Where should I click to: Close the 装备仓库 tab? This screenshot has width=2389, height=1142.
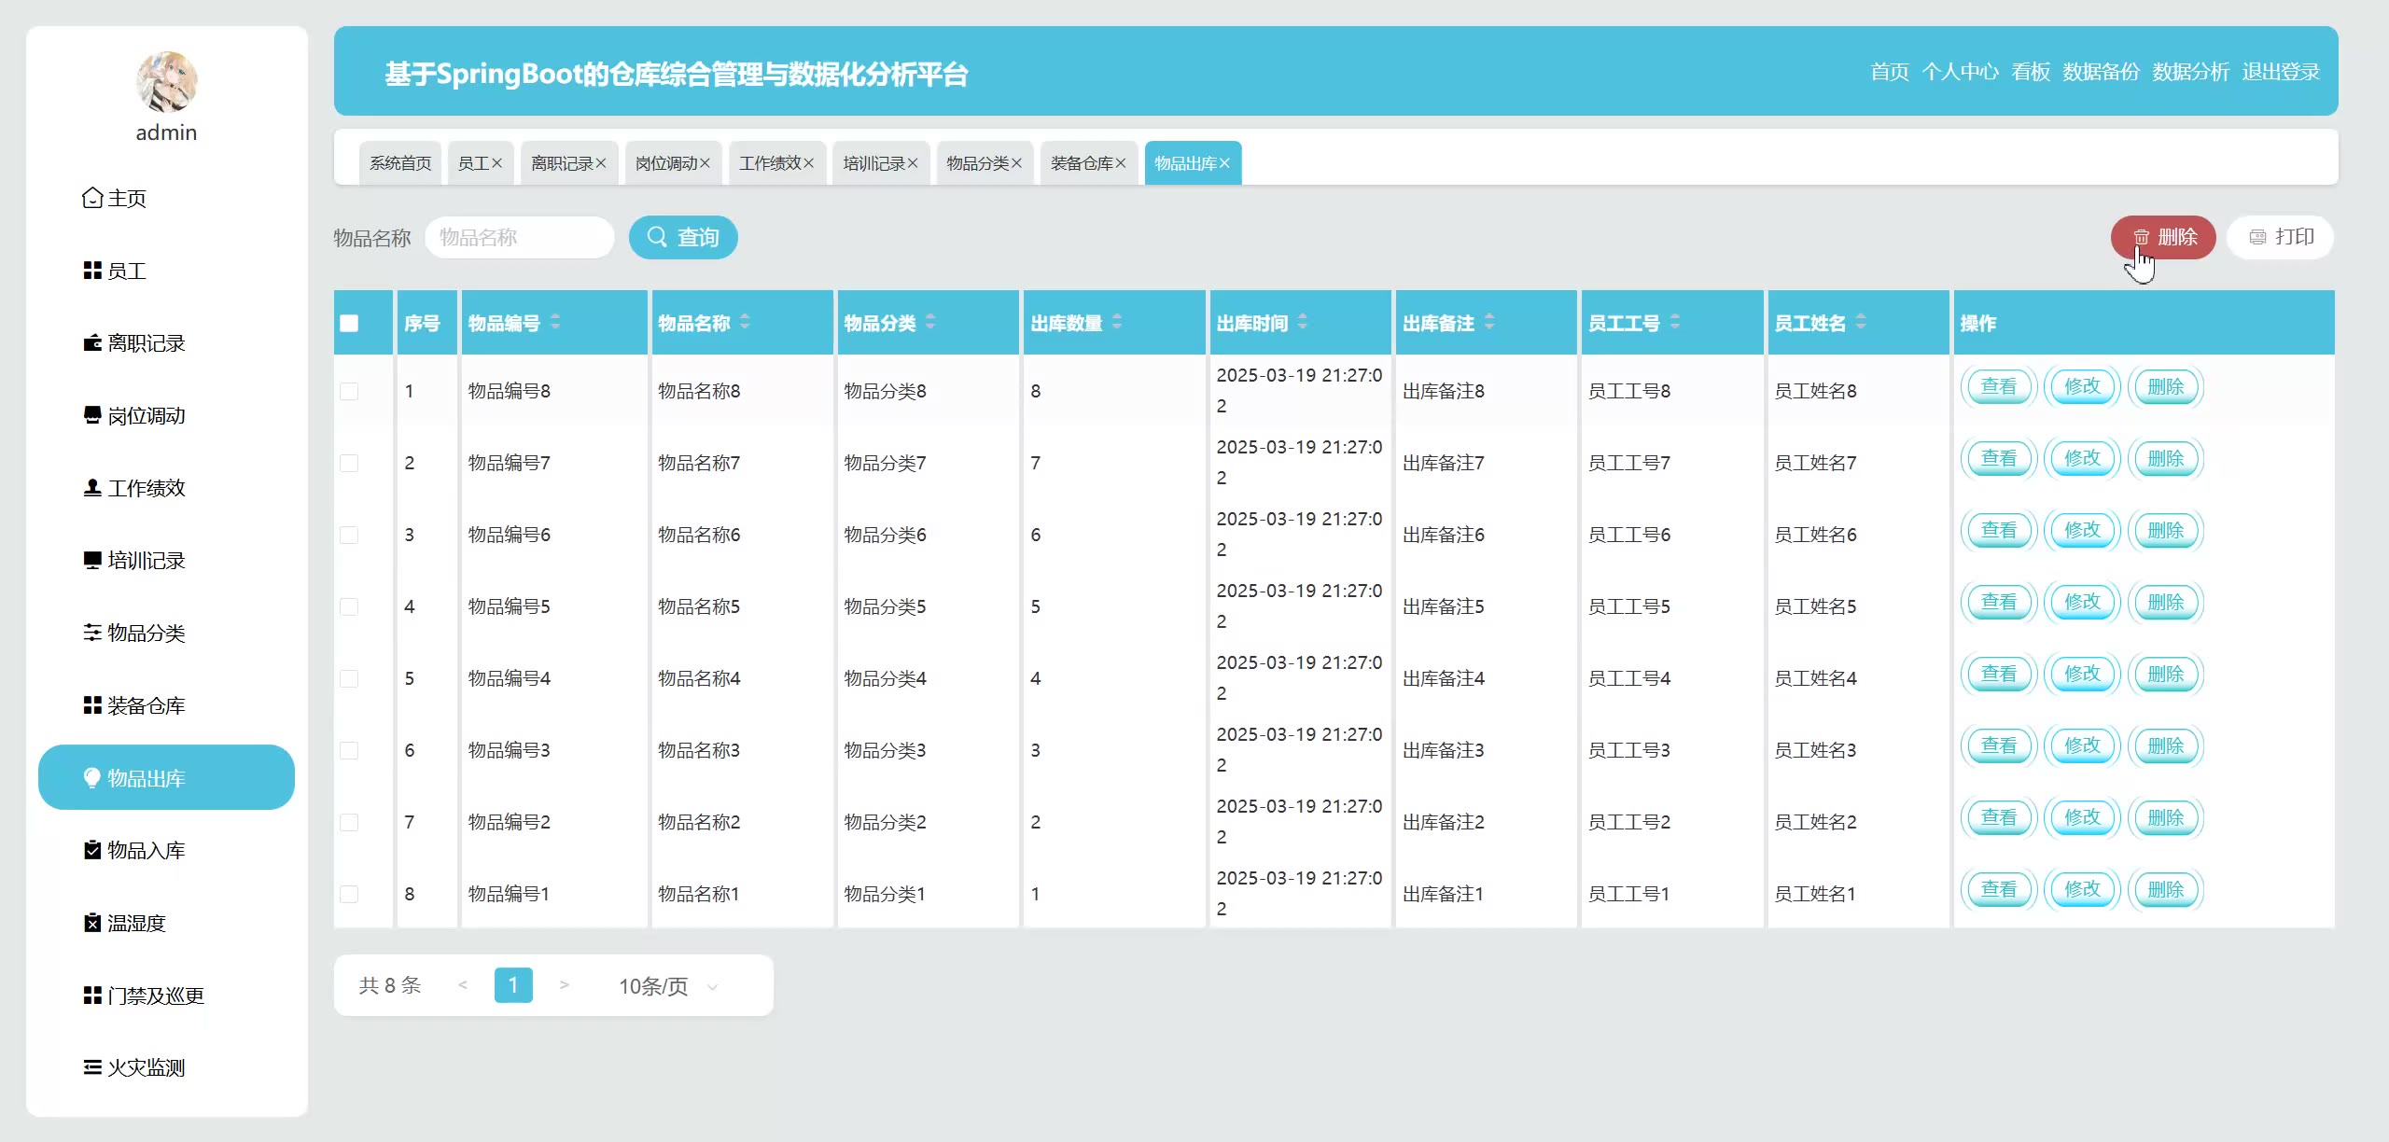click(x=1121, y=163)
